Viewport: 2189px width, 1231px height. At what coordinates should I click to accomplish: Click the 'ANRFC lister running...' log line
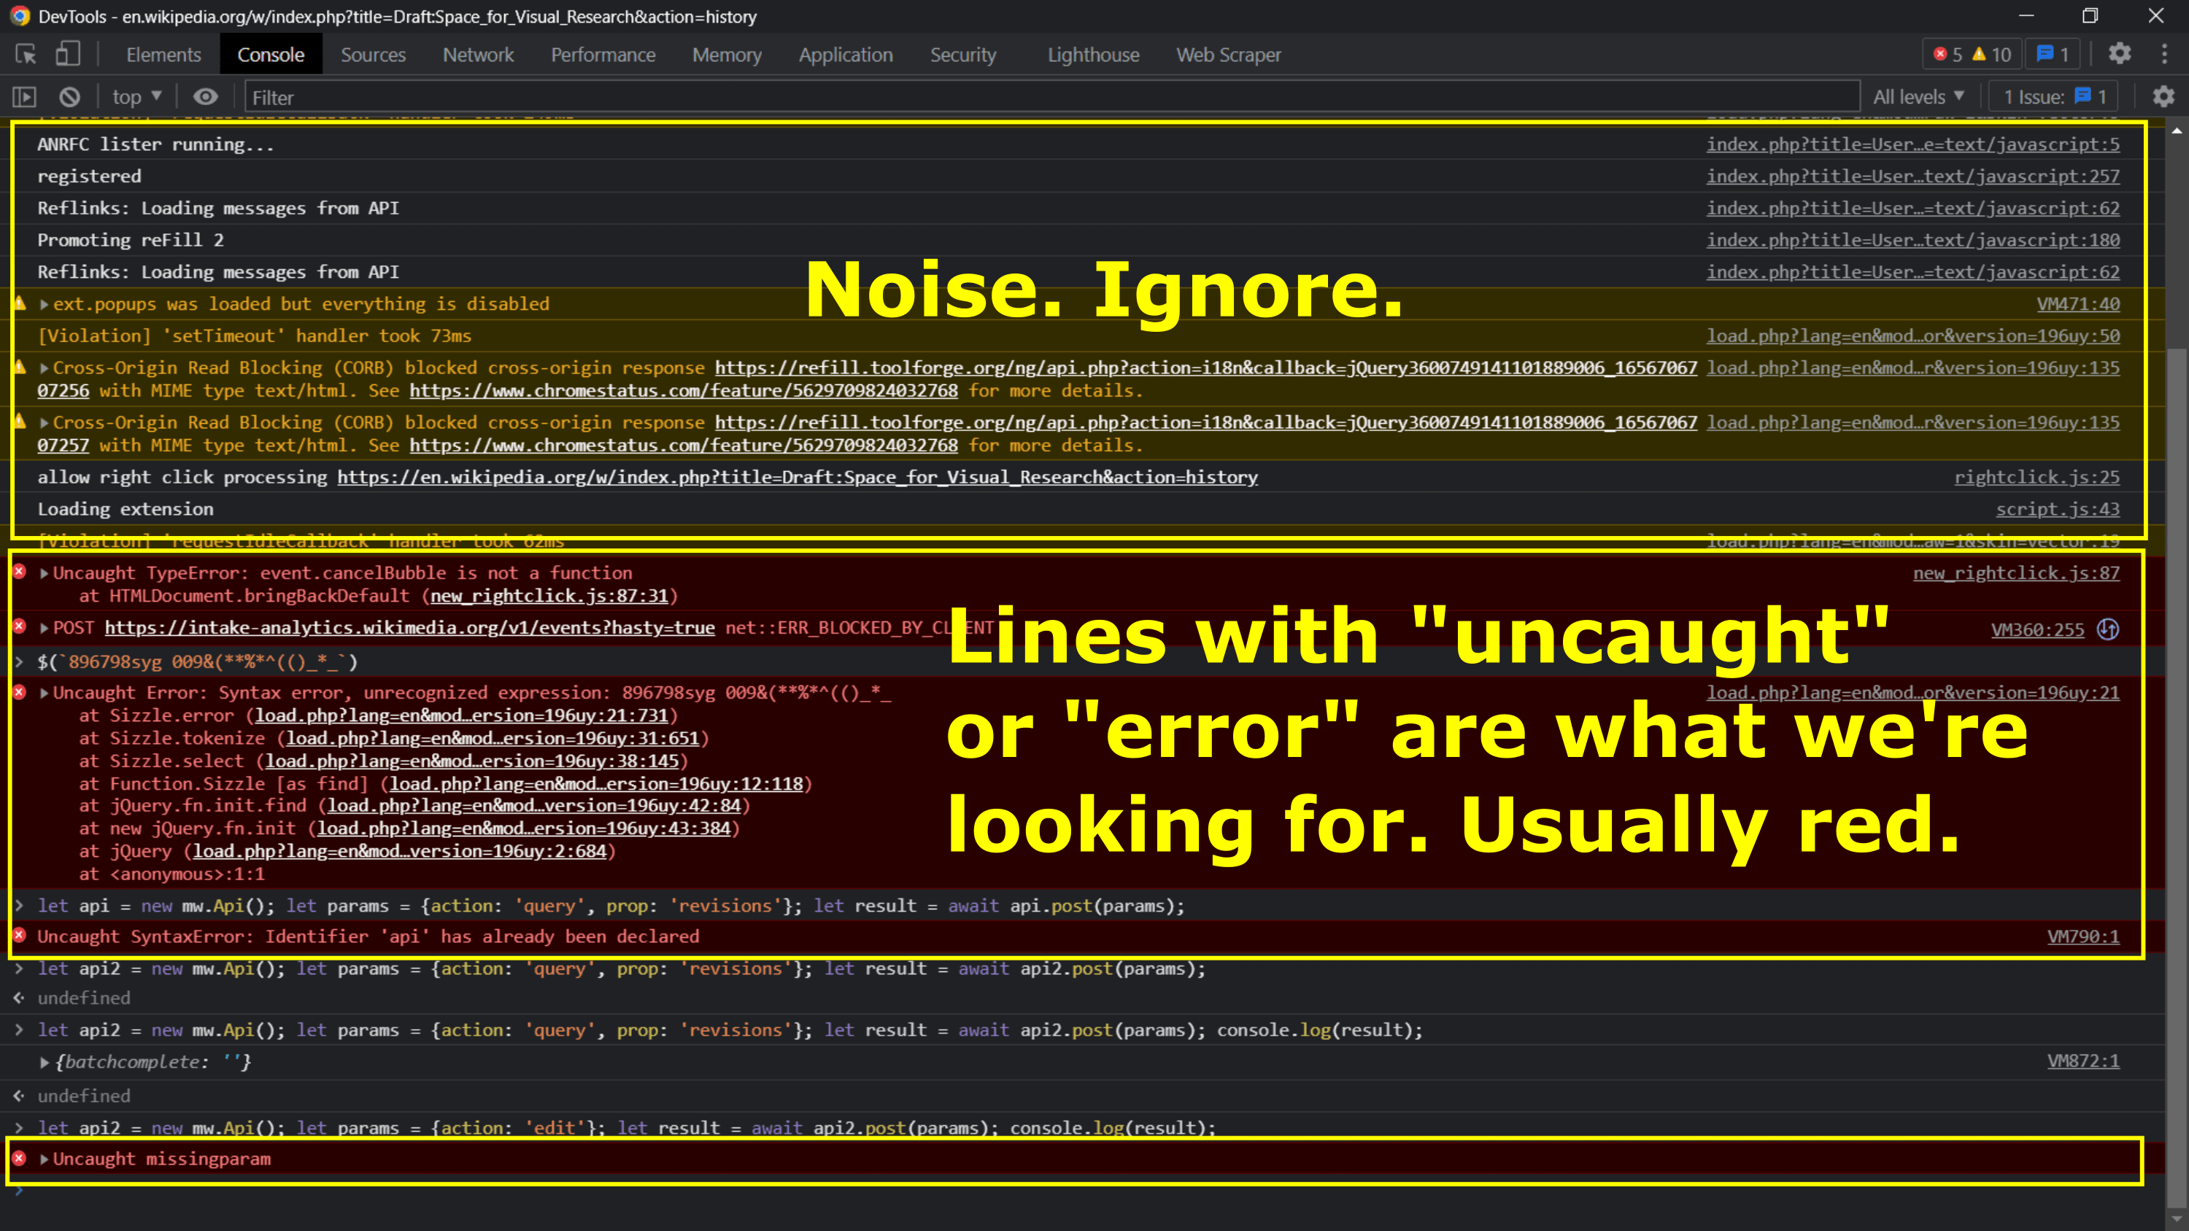(x=155, y=144)
